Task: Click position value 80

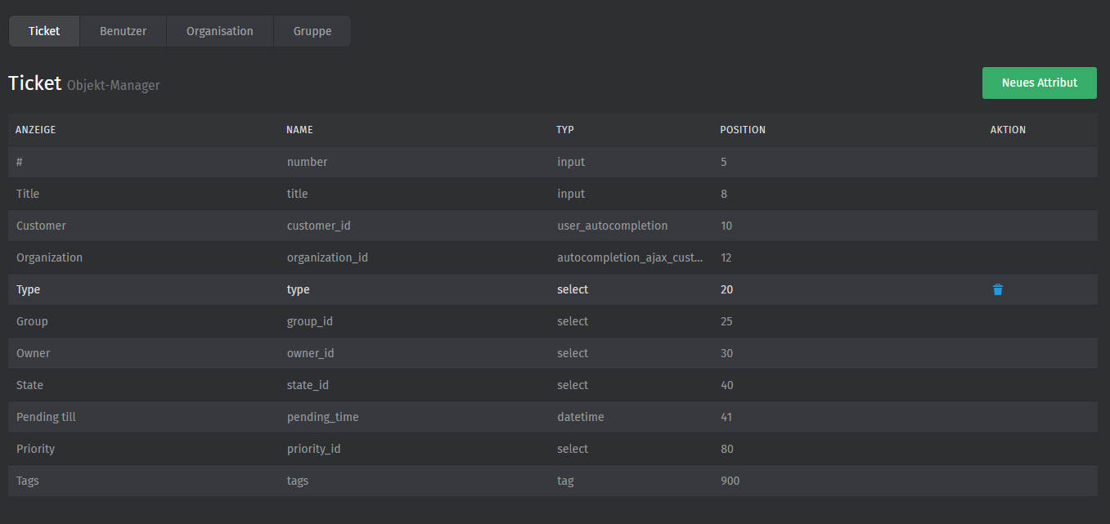Action: click(727, 449)
